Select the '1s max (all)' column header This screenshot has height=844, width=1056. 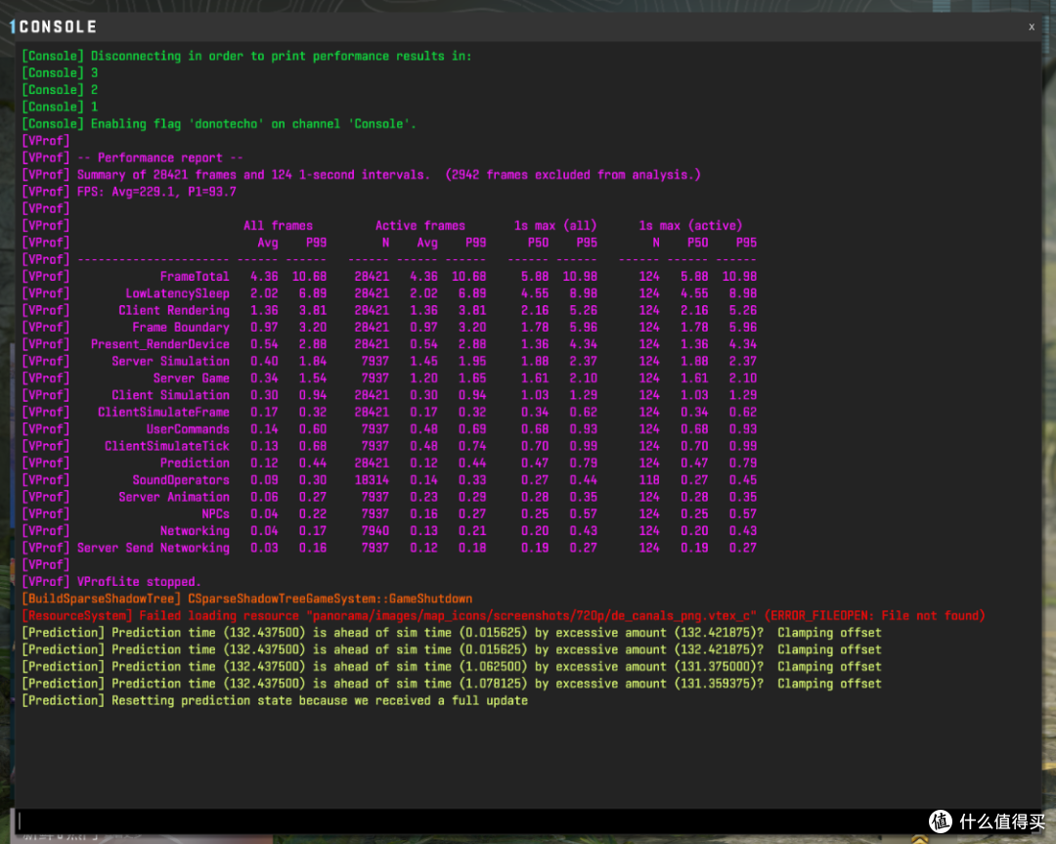pos(555,226)
